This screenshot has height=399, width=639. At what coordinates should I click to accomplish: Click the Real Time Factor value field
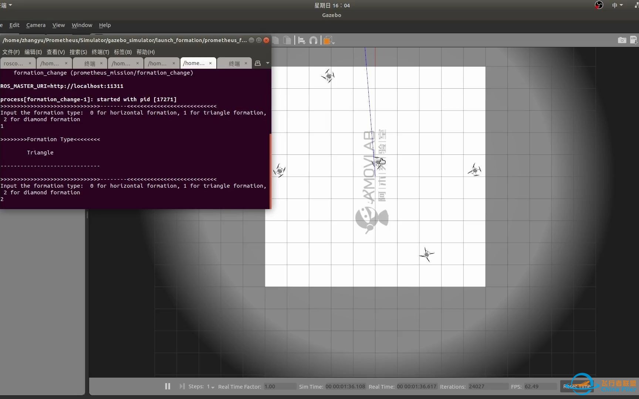click(x=280, y=386)
